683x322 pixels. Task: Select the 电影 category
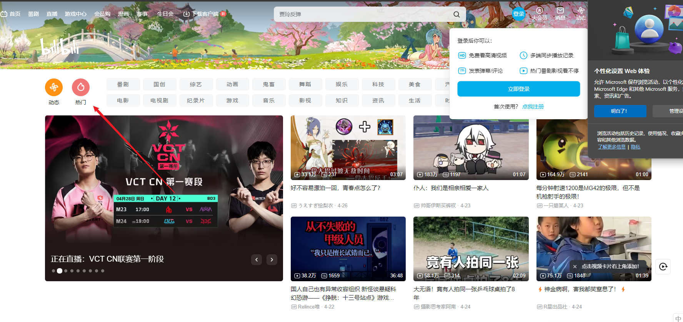[x=123, y=100]
